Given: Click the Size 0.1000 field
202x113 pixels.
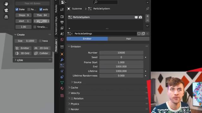Looking at the screenshot, I should coord(26,41).
